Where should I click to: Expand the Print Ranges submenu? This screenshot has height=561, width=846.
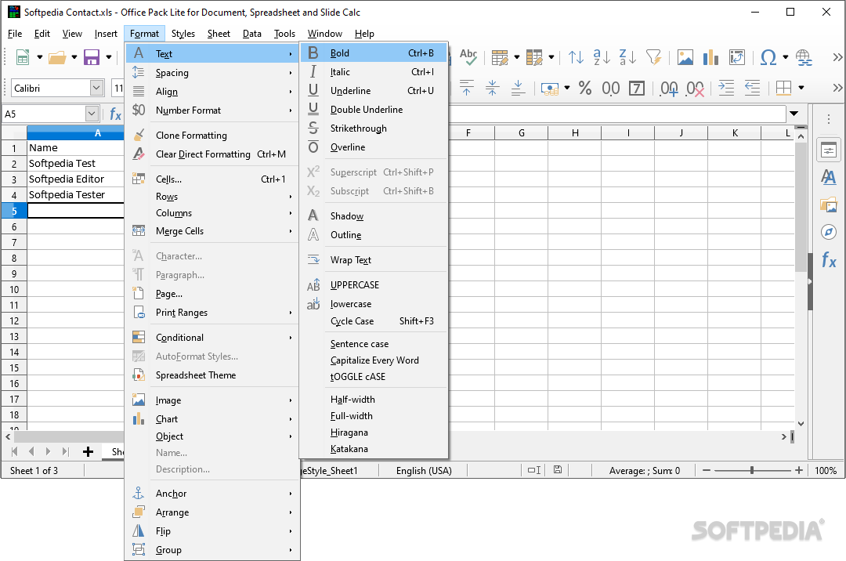click(212, 313)
